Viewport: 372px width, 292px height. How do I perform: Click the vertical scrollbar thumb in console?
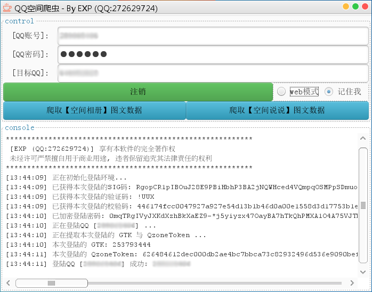tap(363, 205)
